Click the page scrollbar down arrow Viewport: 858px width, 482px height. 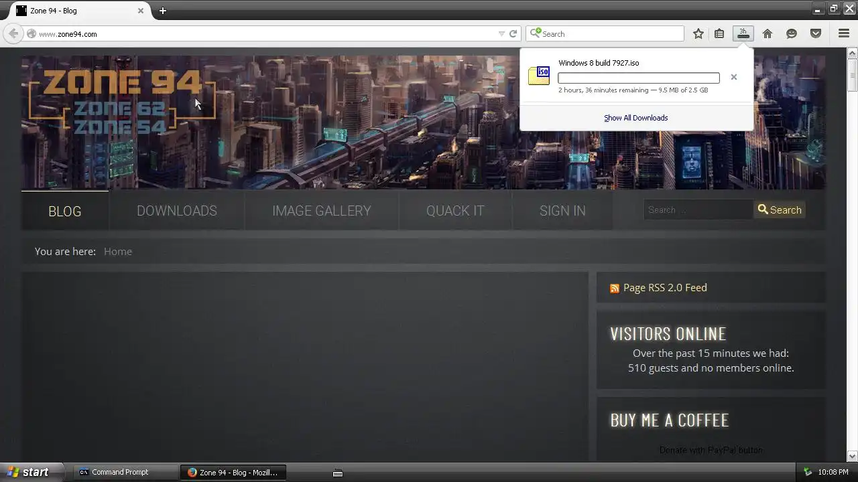coord(853,456)
